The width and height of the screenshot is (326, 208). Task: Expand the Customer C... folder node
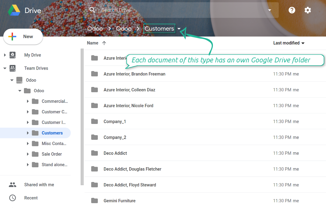tap(28, 112)
